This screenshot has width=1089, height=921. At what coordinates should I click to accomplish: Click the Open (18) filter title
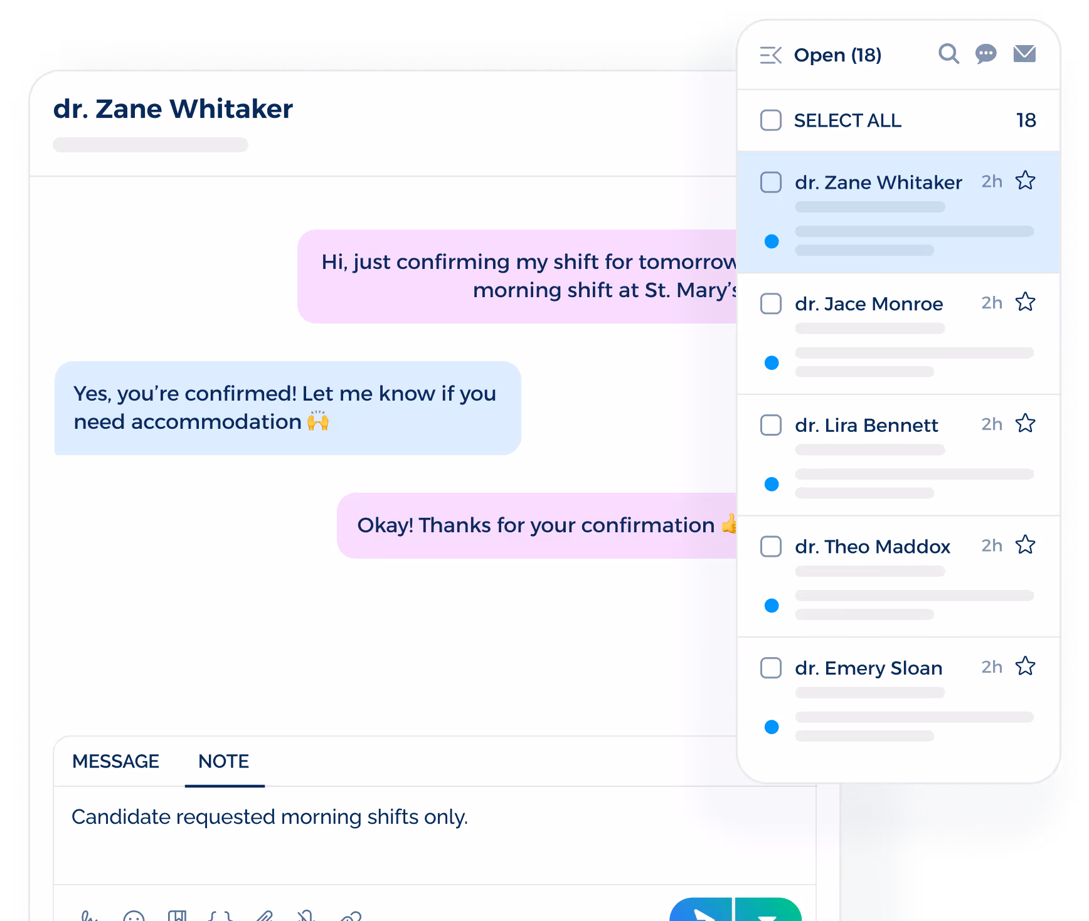coord(837,55)
